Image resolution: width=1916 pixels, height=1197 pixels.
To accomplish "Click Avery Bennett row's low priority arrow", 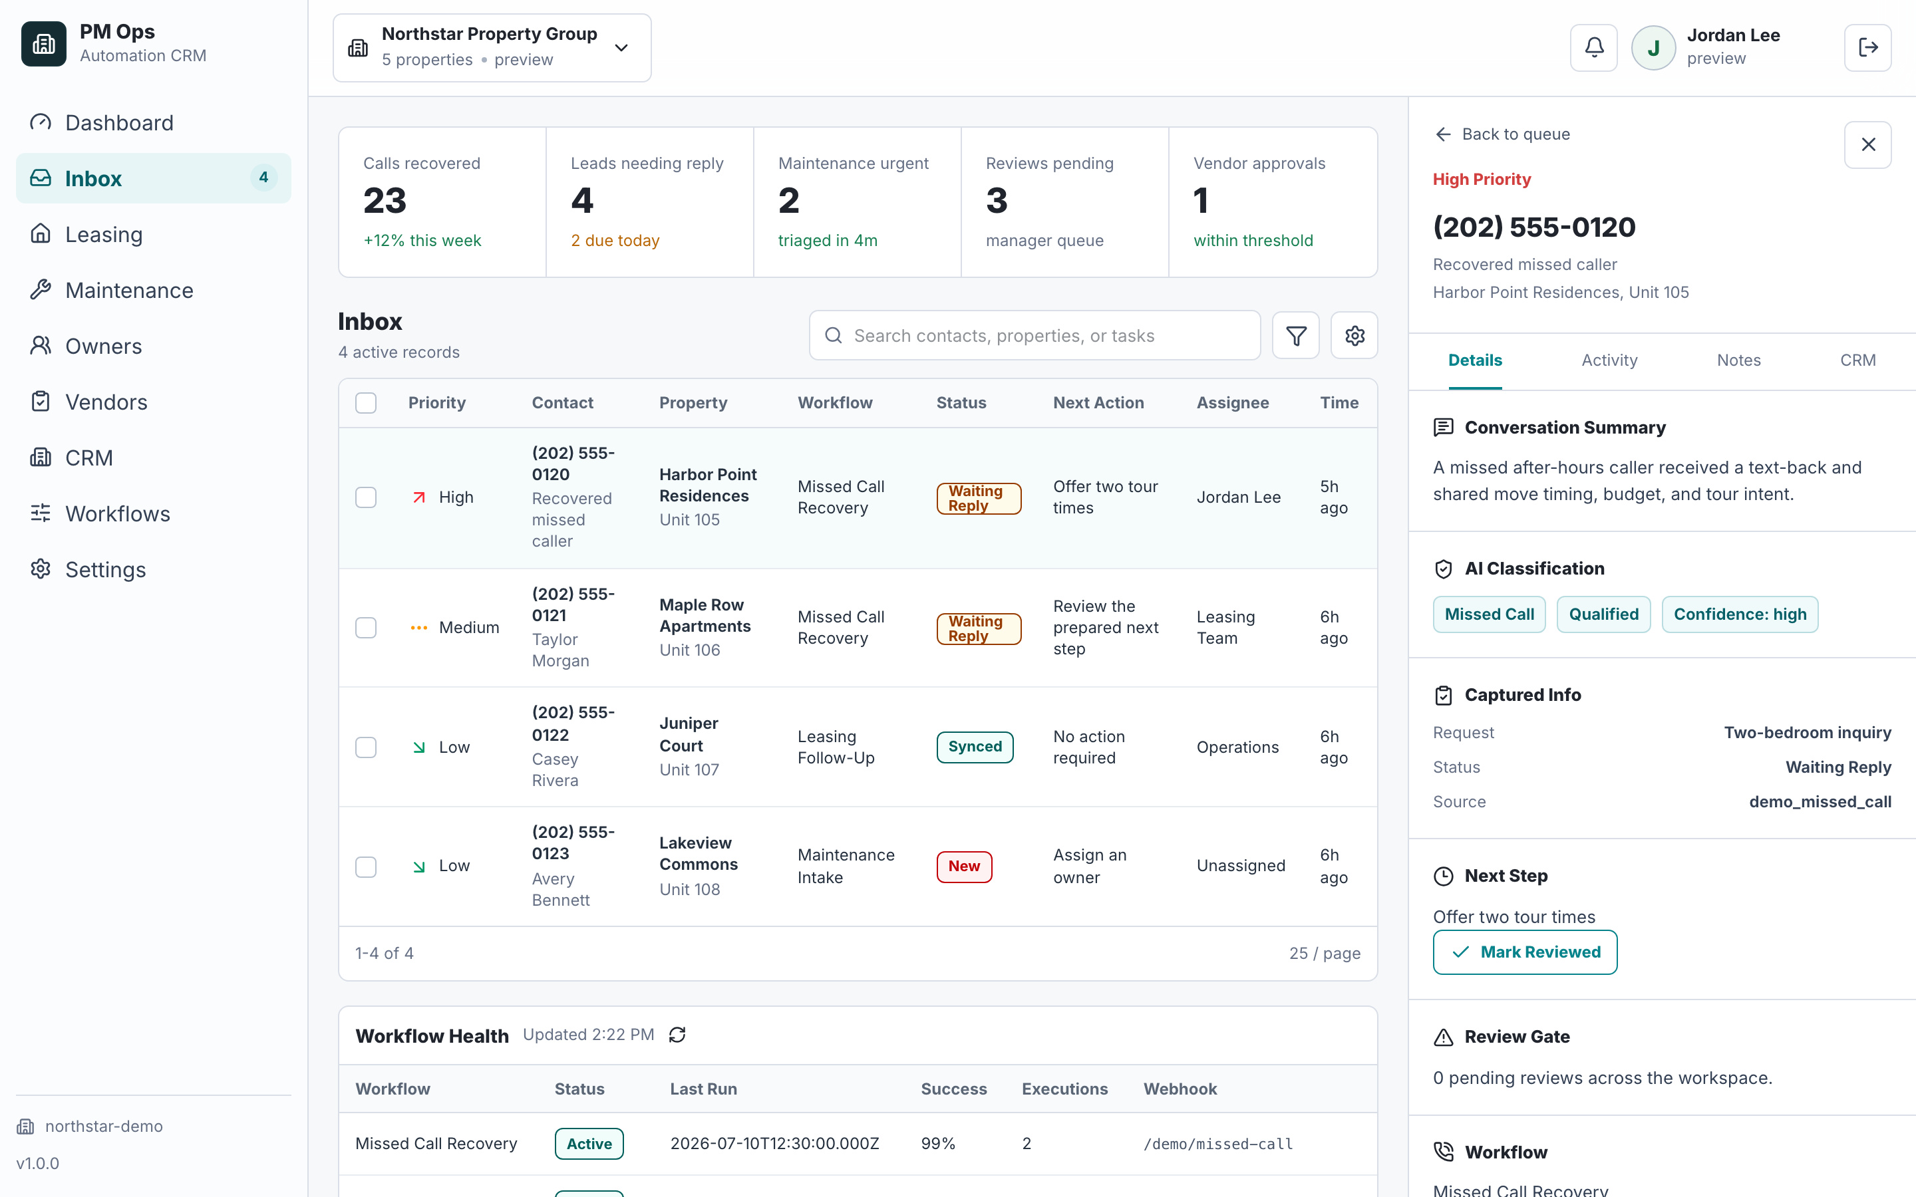I will (x=419, y=867).
